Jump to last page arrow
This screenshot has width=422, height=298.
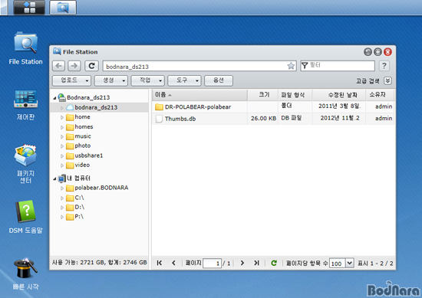click(256, 263)
